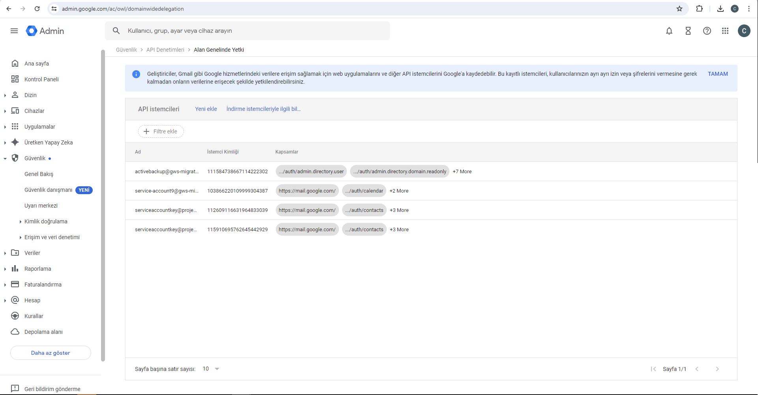Open browser extensions puzzle icon
758x395 pixels.
(699, 9)
